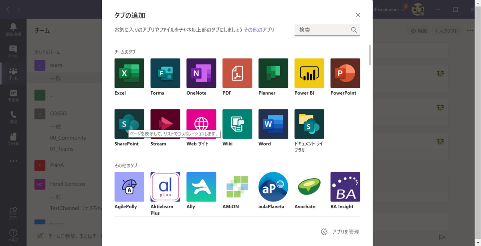Open more apps ellipsis in sidebar
481x246 pixels.
[x=13, y=161]
